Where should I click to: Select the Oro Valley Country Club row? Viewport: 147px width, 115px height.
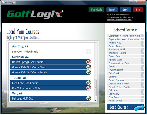(x=51, y=88)
